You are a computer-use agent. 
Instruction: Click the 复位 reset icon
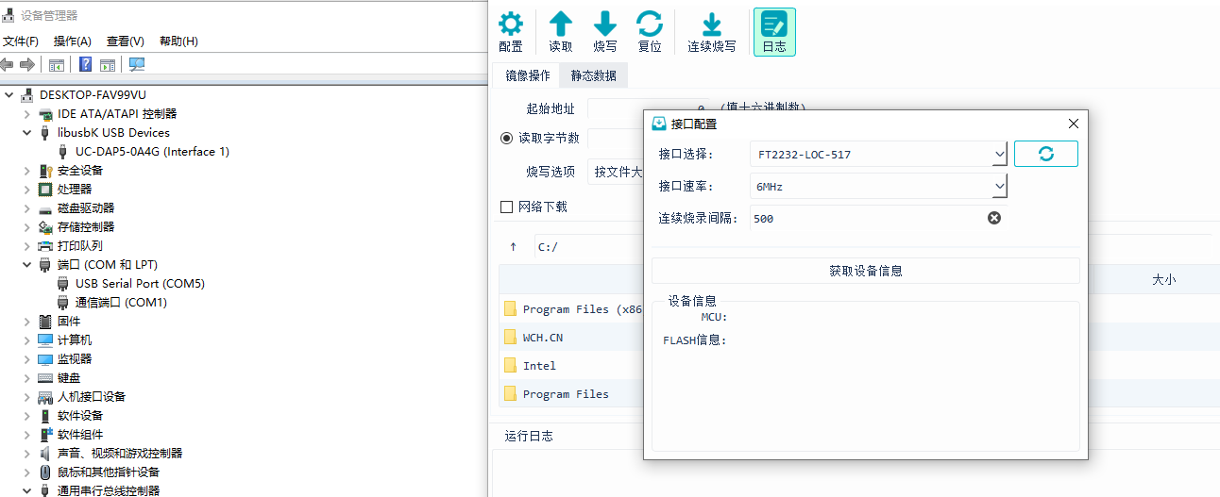pyautogui.click(x=650, y=25)
